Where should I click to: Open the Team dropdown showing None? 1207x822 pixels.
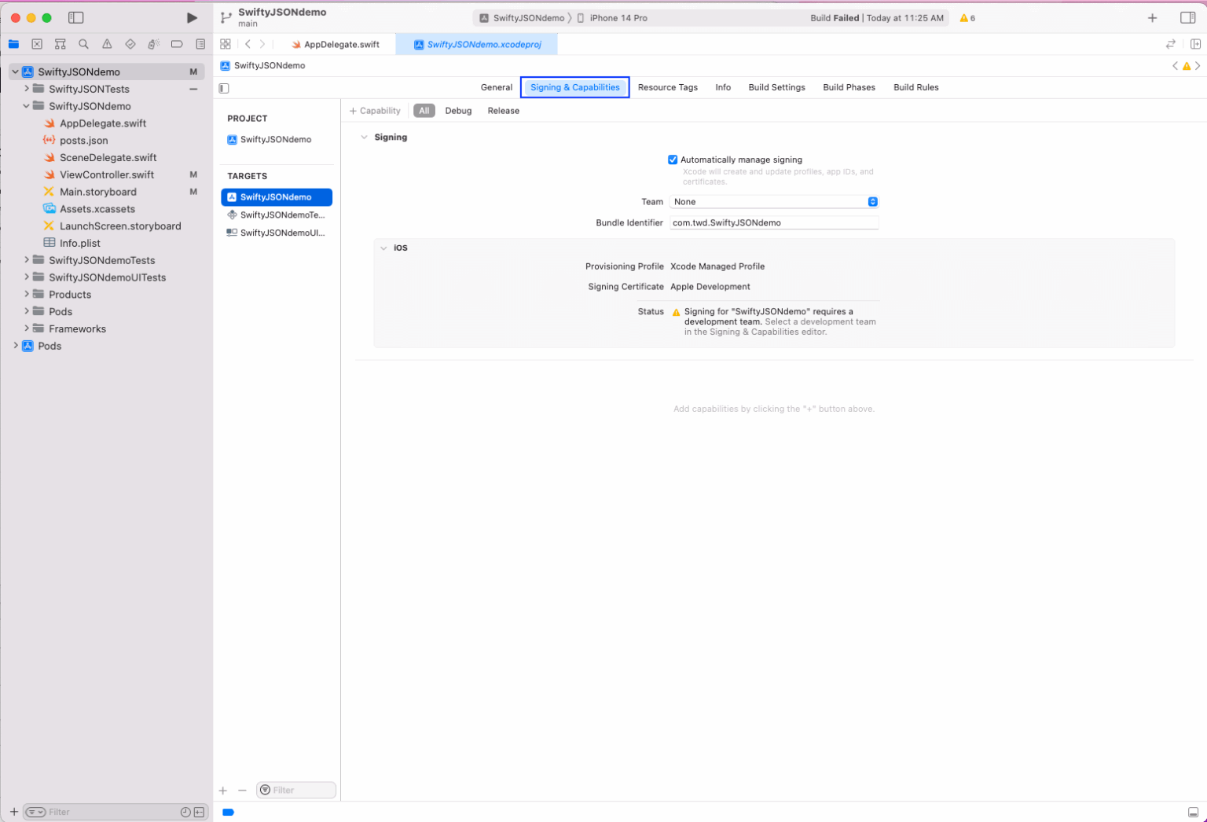[x=774, y=202]
